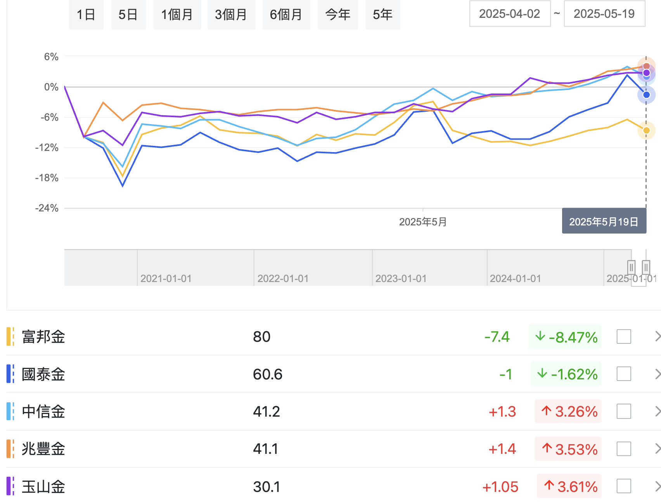Choose the 5年 range button
This screenshot has width=661, height=502.
click(x=382, y=15)
